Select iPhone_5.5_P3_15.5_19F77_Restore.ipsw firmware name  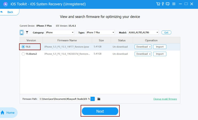click(67, 47)
